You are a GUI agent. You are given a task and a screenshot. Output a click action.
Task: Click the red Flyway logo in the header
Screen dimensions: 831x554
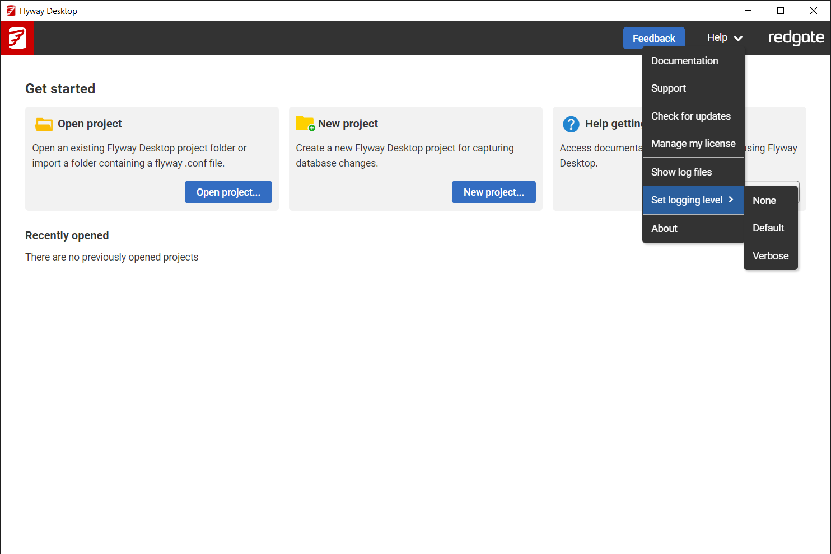(x=17, y=37)
